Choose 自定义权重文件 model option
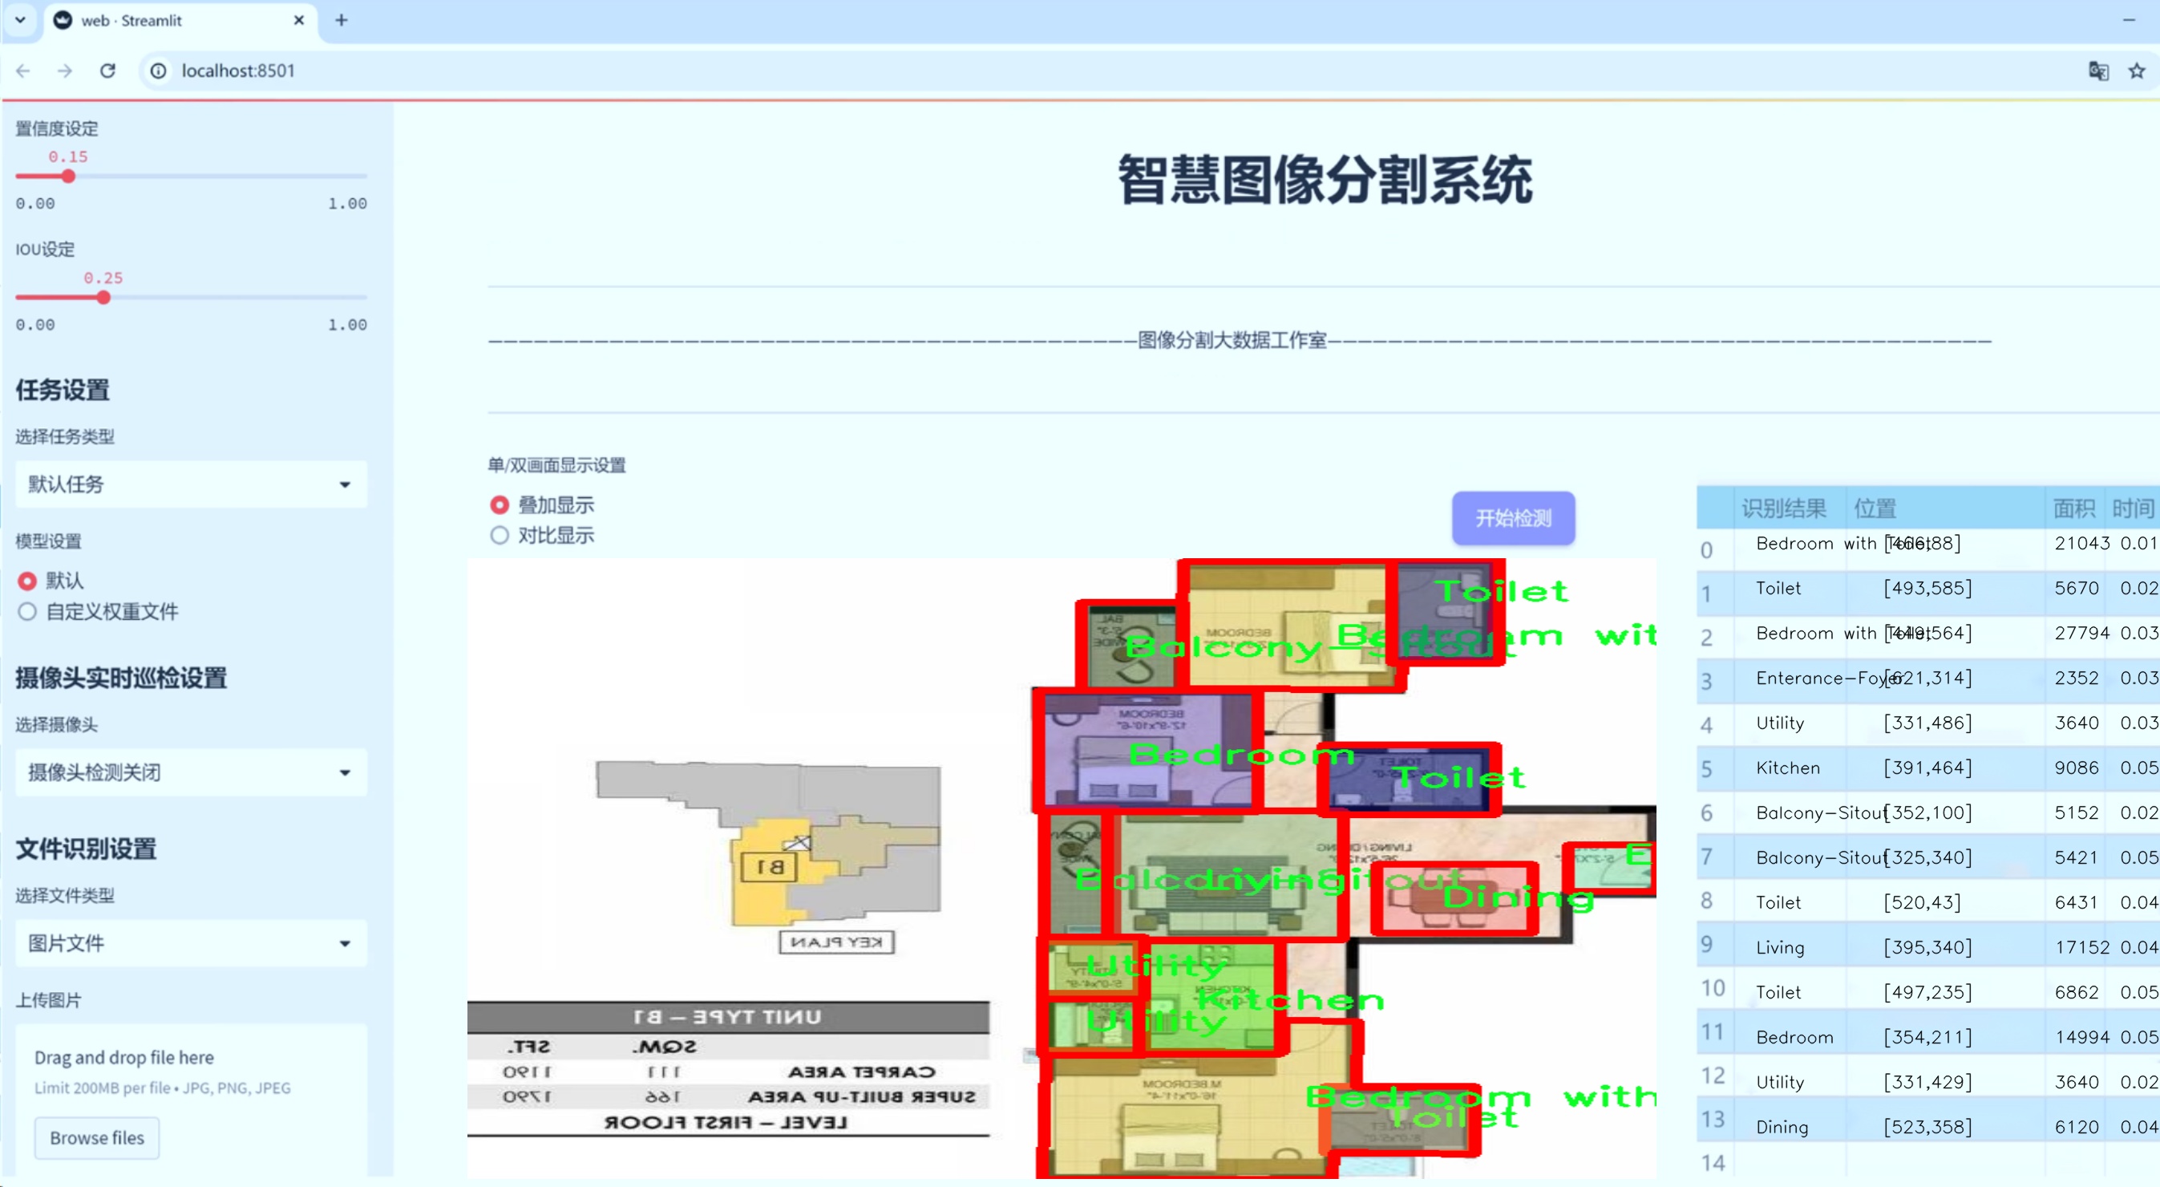 28,611
